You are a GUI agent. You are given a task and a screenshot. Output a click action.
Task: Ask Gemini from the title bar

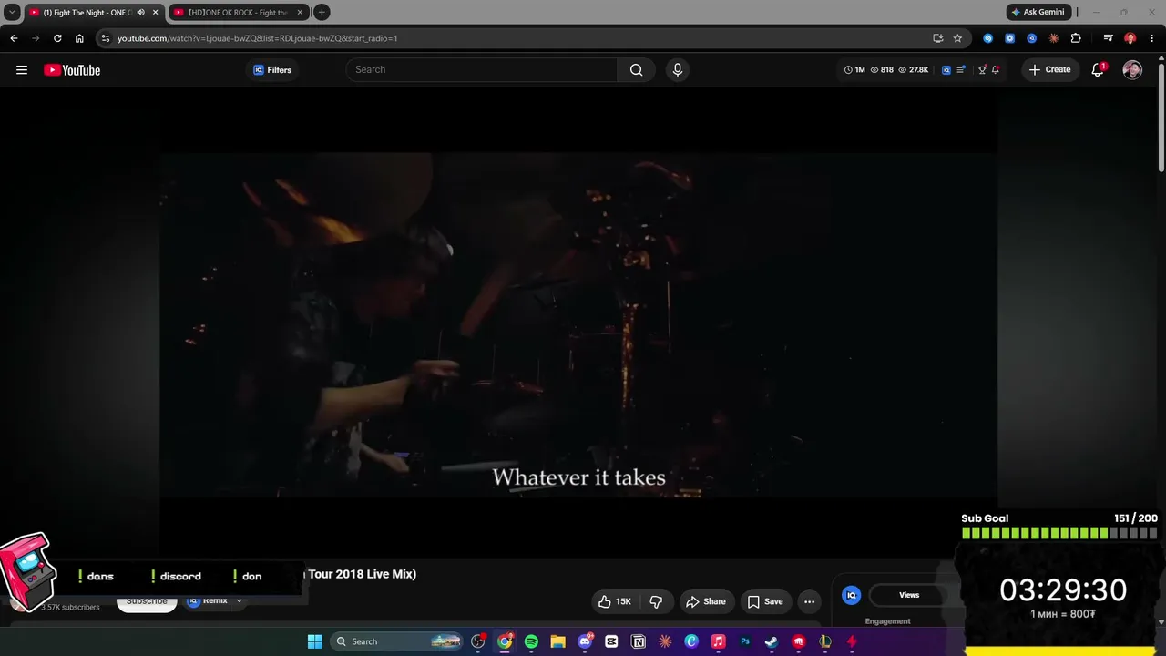(x=1038, y=13)
